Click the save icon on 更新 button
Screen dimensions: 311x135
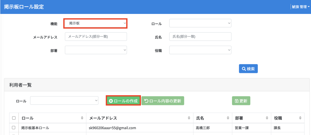[x=237, y=101]
